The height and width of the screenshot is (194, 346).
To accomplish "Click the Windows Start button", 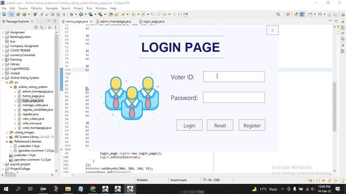I will coord(6,189).
